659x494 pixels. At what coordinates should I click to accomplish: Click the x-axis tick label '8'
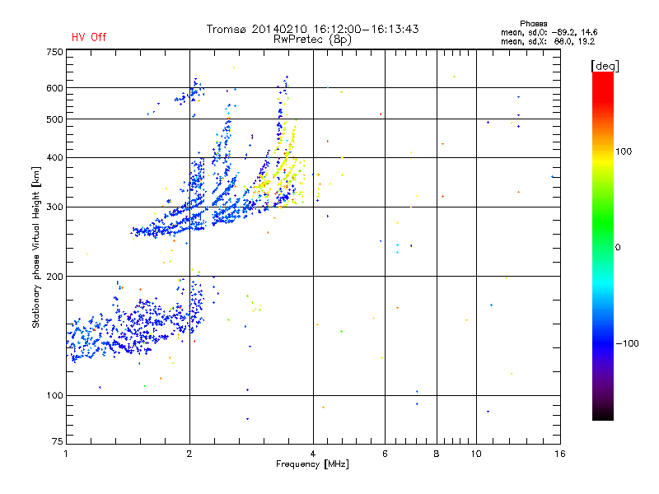(x=437, y=454)
